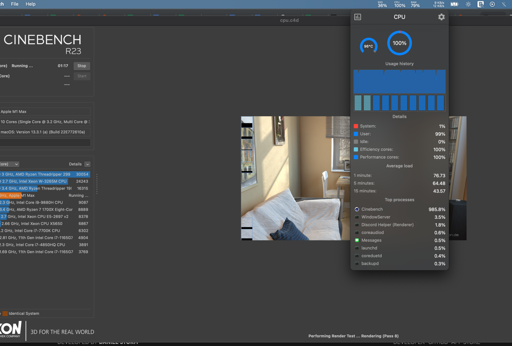The image size is (512, 346).
Task: Select the Threadripper 16315 ranking row
Action: click(x=45, y=188)
